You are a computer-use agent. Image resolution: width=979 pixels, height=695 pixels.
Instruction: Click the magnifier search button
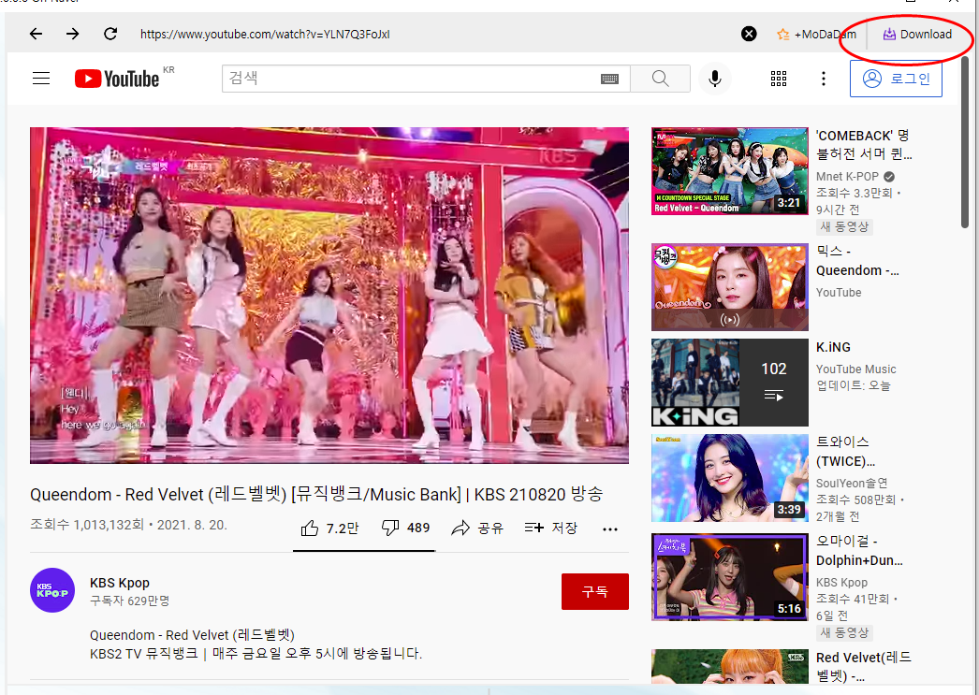click(x=660, y=79)
